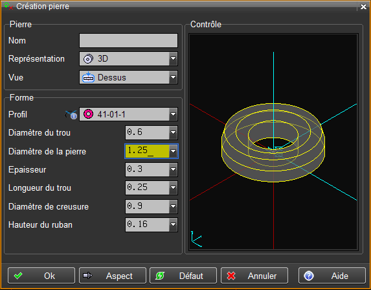The width and height of the screenshot is (371, 290).
Task: Confirm with the Ok button
Action: [41, 276]
